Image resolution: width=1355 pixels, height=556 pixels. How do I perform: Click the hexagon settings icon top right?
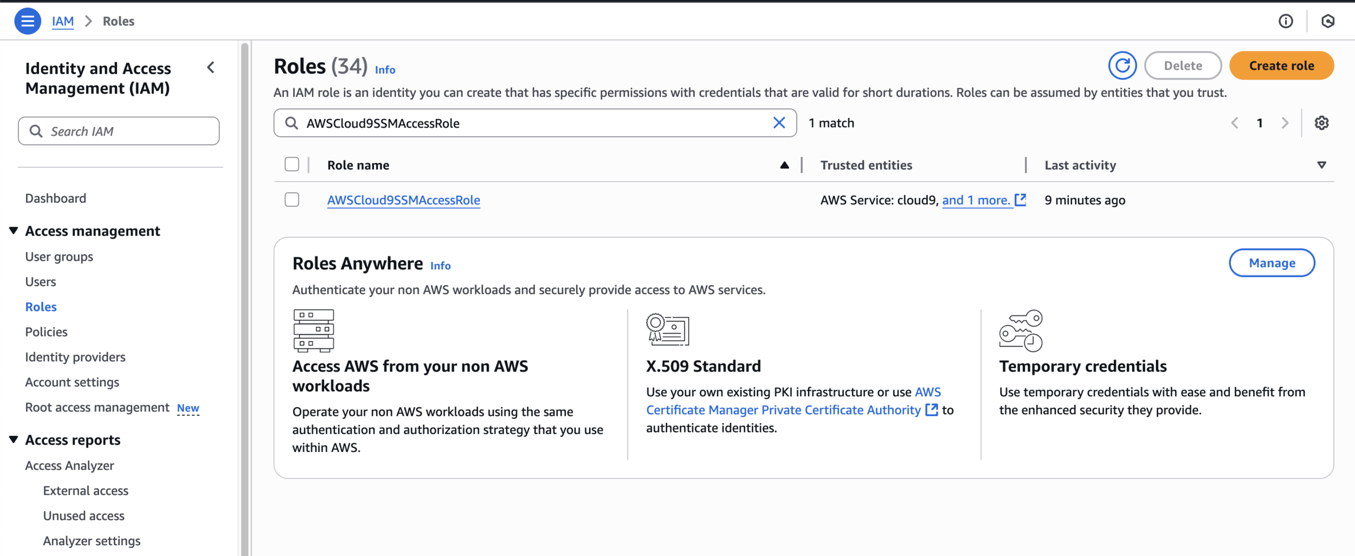pos(1328,21)
